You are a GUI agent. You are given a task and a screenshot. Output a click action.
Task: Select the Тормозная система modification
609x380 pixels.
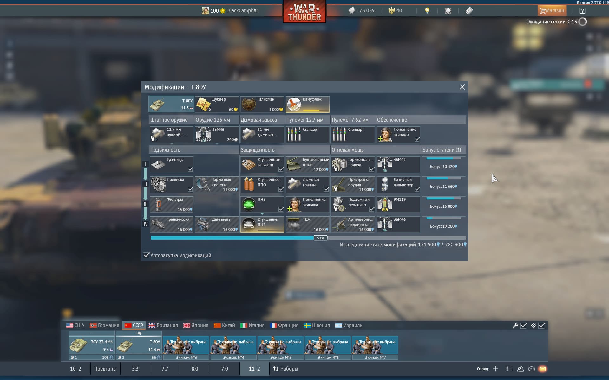click(x=217, y=184)
